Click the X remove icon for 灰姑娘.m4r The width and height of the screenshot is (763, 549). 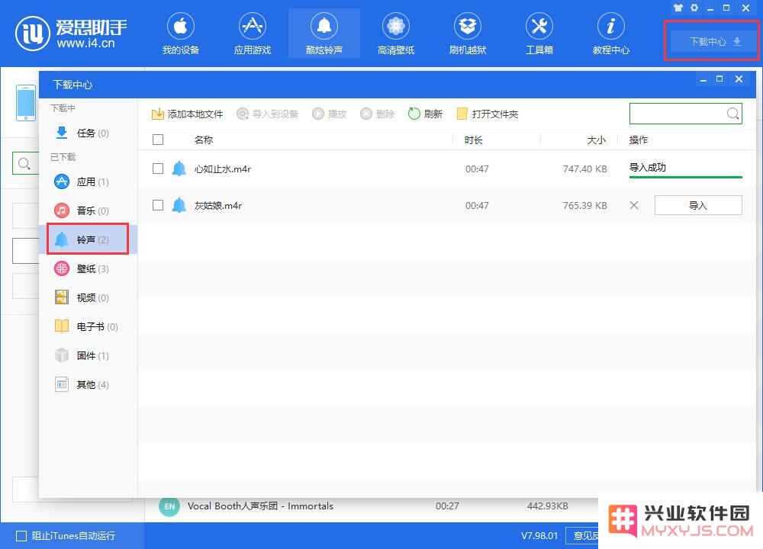tap(633, 204)
